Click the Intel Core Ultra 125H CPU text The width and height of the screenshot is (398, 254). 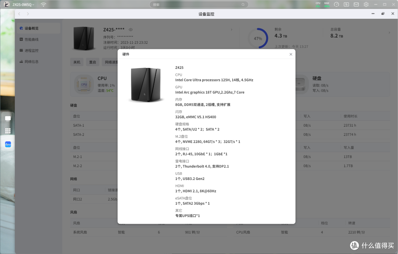[x=214, y=80]
